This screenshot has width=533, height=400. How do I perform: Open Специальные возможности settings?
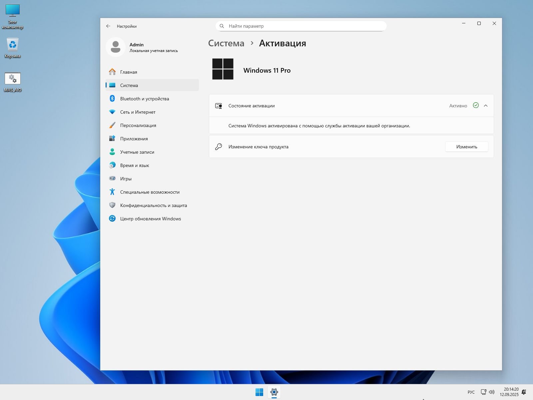150,192
